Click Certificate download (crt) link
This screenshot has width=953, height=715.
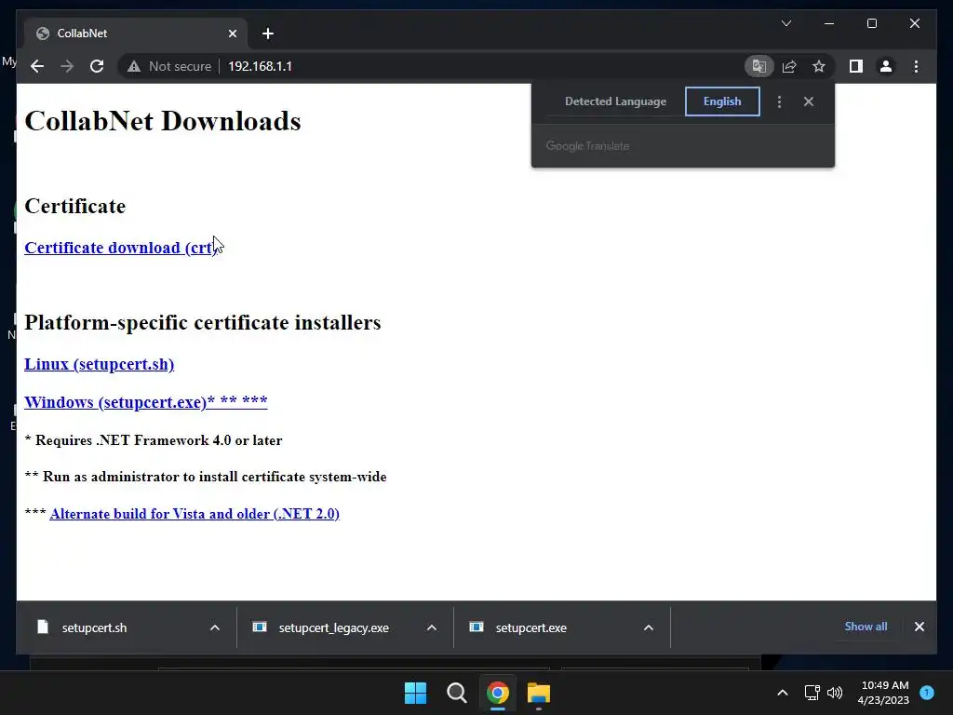121,248
